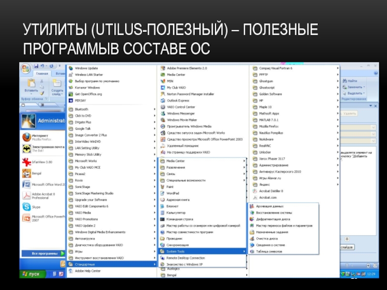Click the taskbar clock

pos(371,274)
